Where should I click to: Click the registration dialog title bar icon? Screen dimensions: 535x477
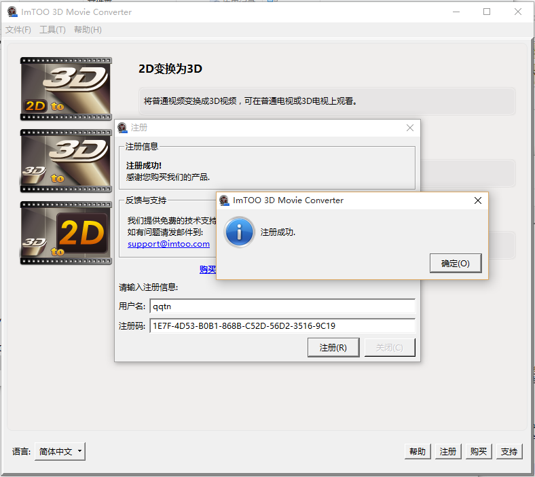coord(123,128)
